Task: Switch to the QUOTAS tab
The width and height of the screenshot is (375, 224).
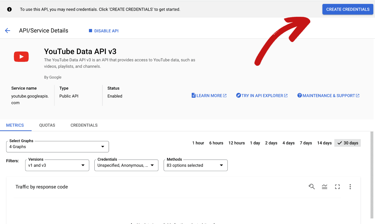Action: tap(47, 125)
